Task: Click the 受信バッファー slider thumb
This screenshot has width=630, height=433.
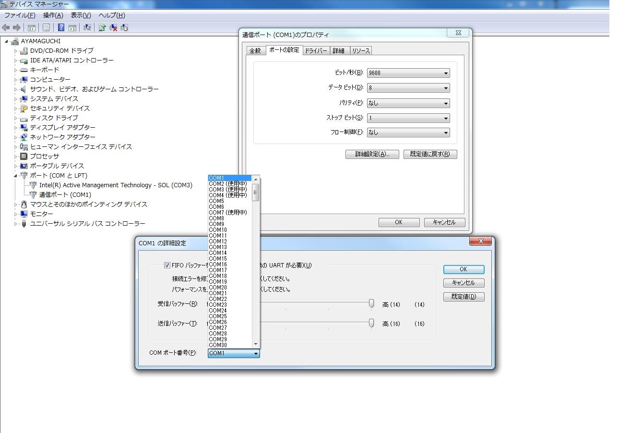Action: coord(371,304)
